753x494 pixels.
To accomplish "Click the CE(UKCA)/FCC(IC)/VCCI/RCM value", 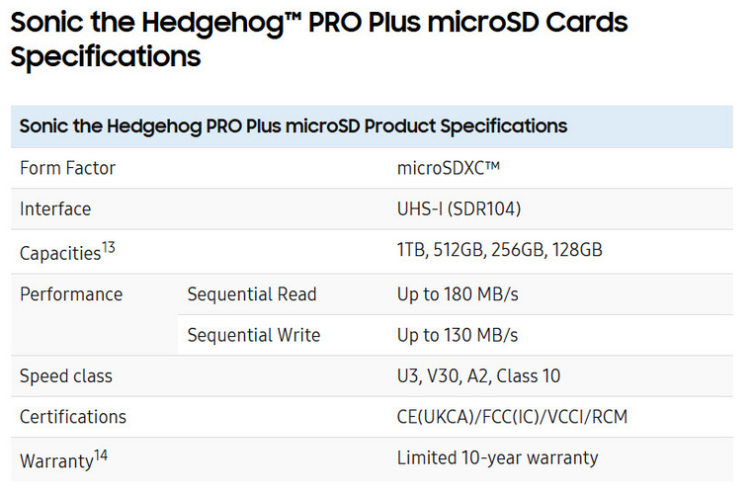I will pyautogui.click(x=513, y=417).
